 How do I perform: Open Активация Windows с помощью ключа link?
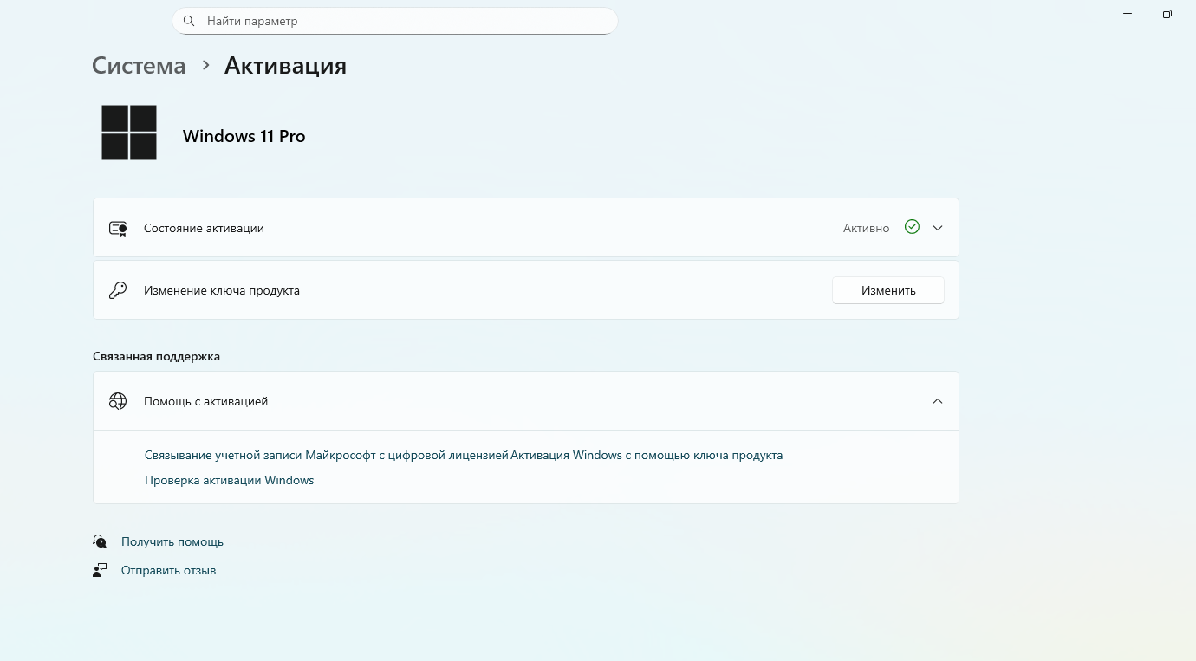pyautogui.click(x=647, y=455)
